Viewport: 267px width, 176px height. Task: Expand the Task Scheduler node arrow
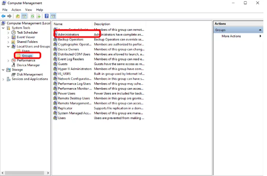pyautogui.click(x=8, y=33)
